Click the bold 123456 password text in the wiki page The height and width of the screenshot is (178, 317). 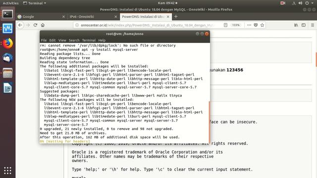pos(235,70)
